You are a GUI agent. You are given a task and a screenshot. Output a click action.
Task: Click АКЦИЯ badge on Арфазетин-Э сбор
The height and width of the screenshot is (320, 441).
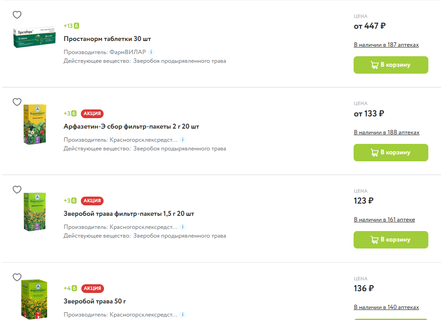tap(92, 113)
